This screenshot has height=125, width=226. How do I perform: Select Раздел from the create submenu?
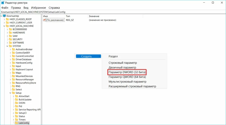click(113, 56)
